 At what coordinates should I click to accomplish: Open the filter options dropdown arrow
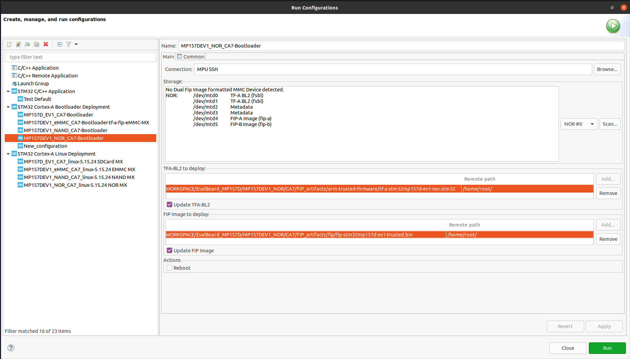76,44
